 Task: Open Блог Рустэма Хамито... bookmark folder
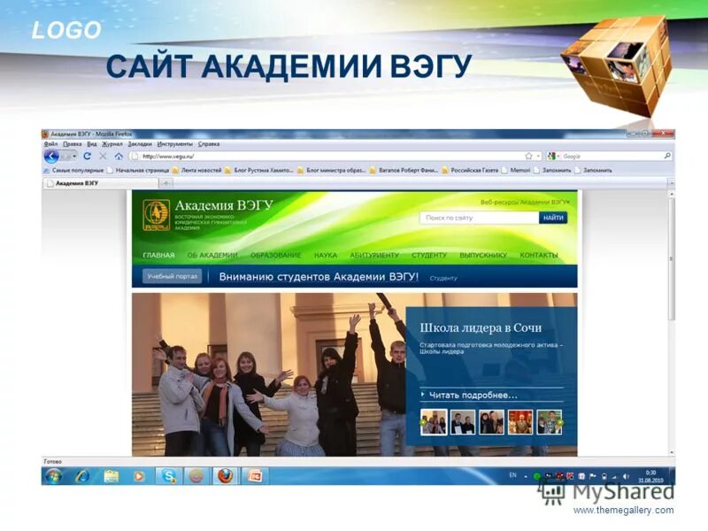[259, 170]
